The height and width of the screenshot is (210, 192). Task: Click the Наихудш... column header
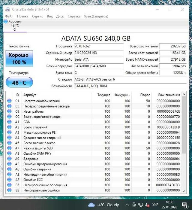[x=122, y=95]
